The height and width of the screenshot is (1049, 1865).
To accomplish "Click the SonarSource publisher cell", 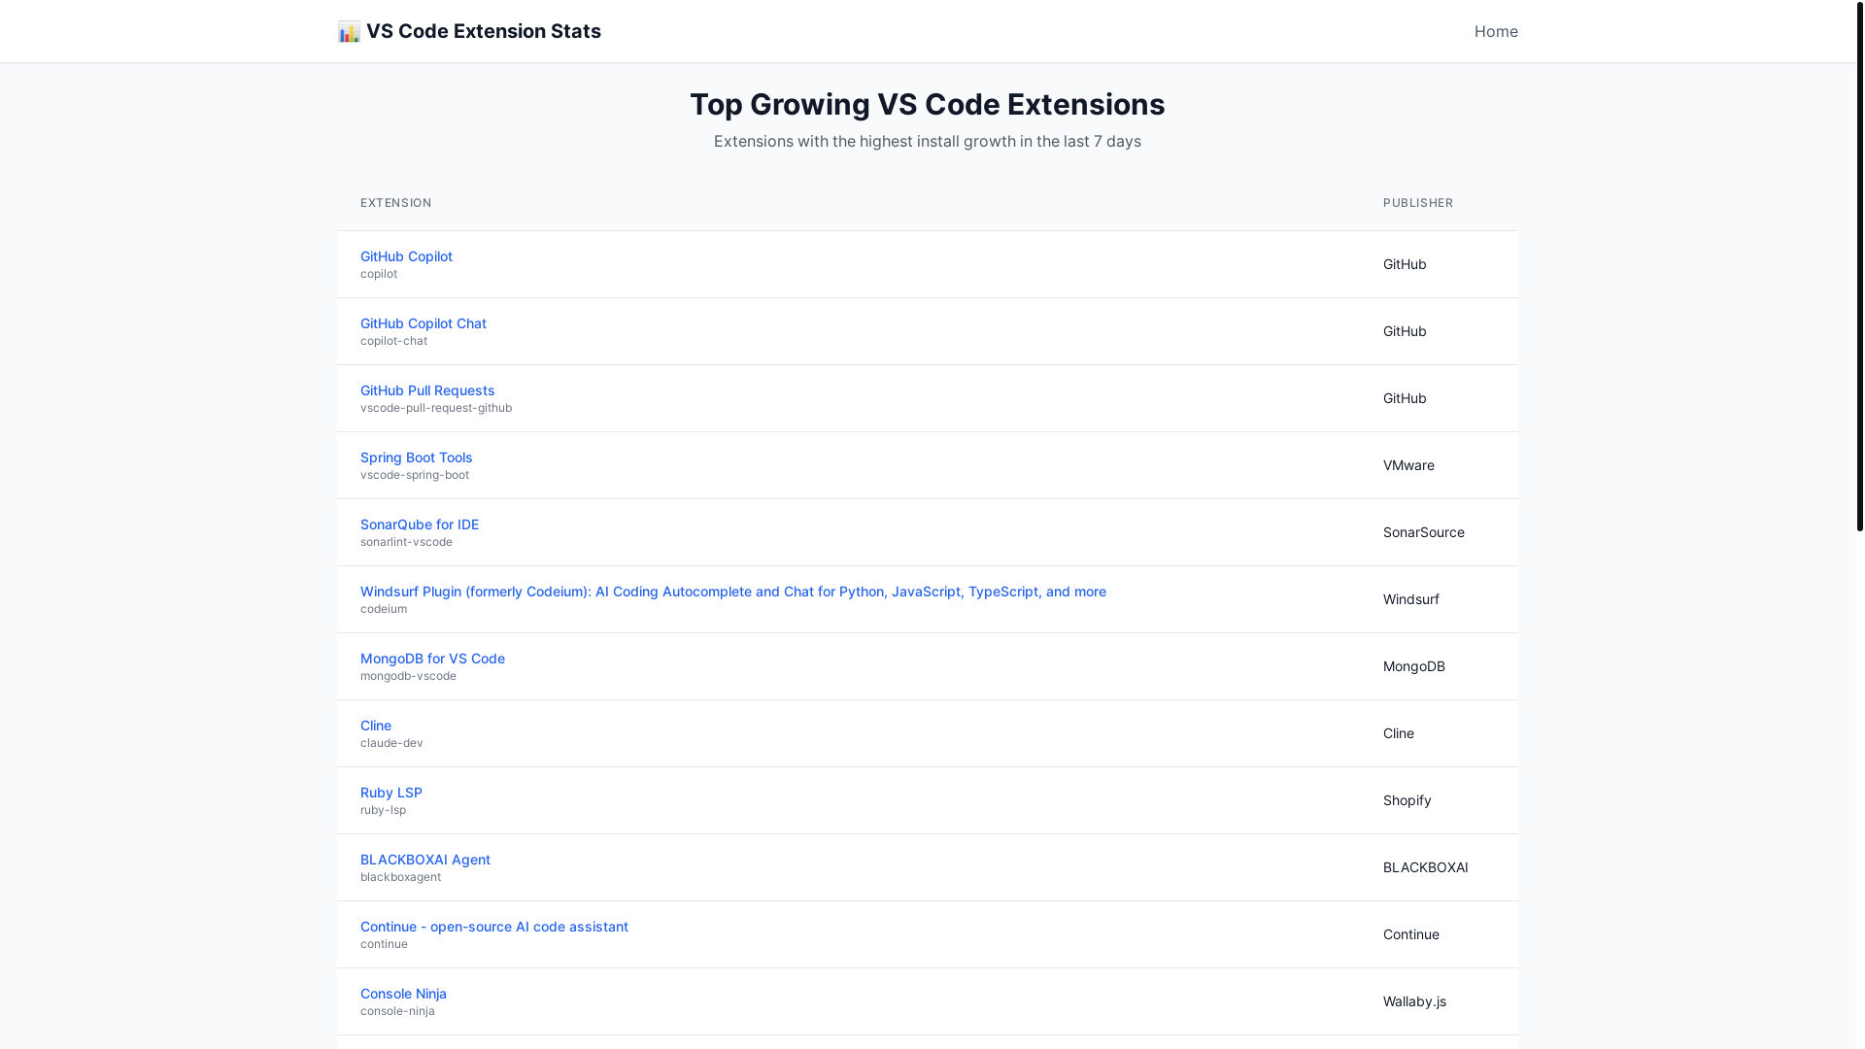I will tap(1424, 532).
